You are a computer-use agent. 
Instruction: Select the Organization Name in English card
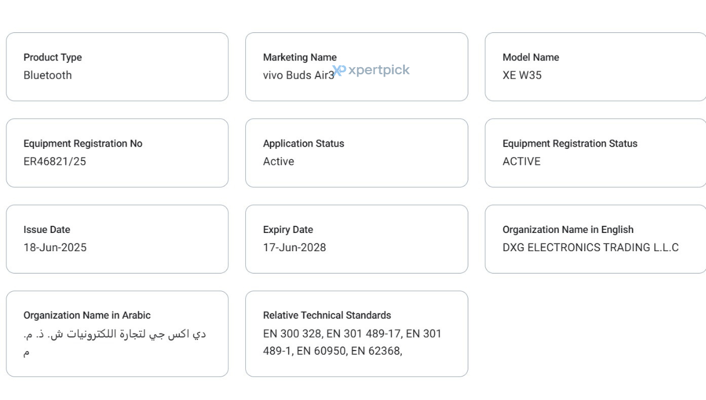click(595, 239)
